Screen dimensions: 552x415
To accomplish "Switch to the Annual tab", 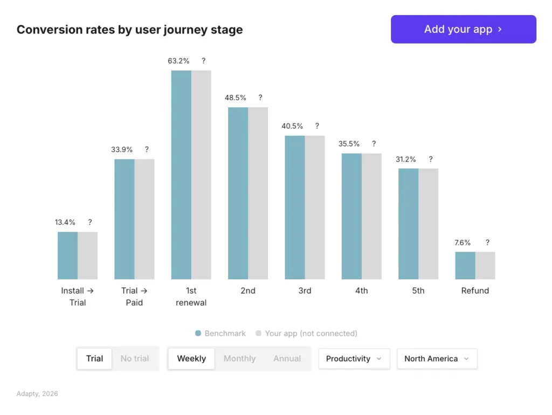I will tap(287, 358).
